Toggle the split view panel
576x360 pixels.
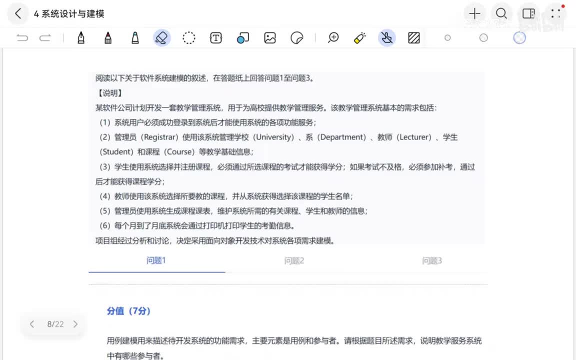(528, 14)
